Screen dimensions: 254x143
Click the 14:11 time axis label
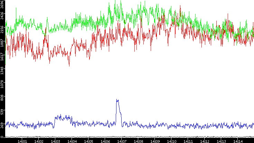point(188,141)
